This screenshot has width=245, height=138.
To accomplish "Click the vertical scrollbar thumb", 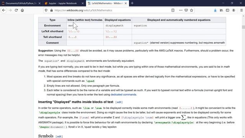I will click(243, 27).
